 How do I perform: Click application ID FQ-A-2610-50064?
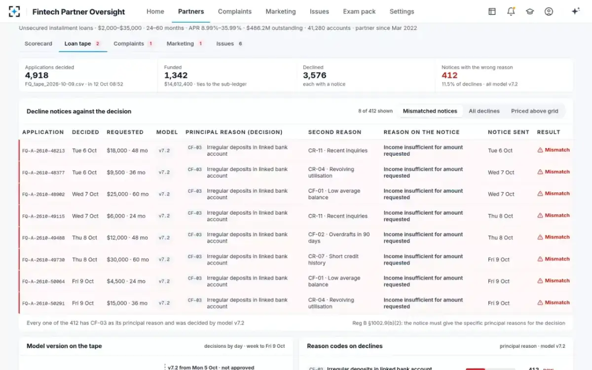click(43, 281)
